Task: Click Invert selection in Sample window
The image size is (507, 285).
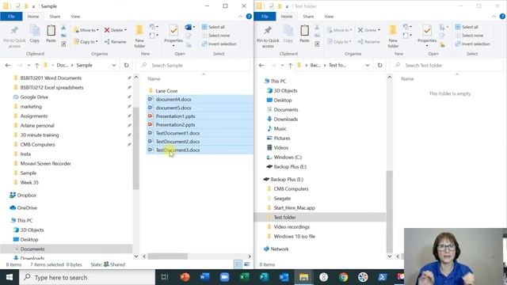Action: pyautogui.click(x=219, y=44)
